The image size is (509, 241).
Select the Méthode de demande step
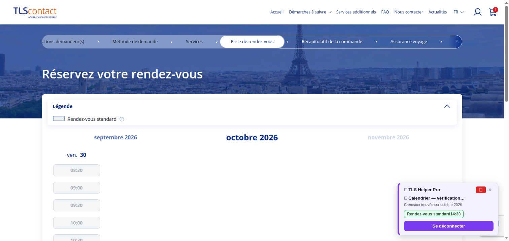[135, 42]
